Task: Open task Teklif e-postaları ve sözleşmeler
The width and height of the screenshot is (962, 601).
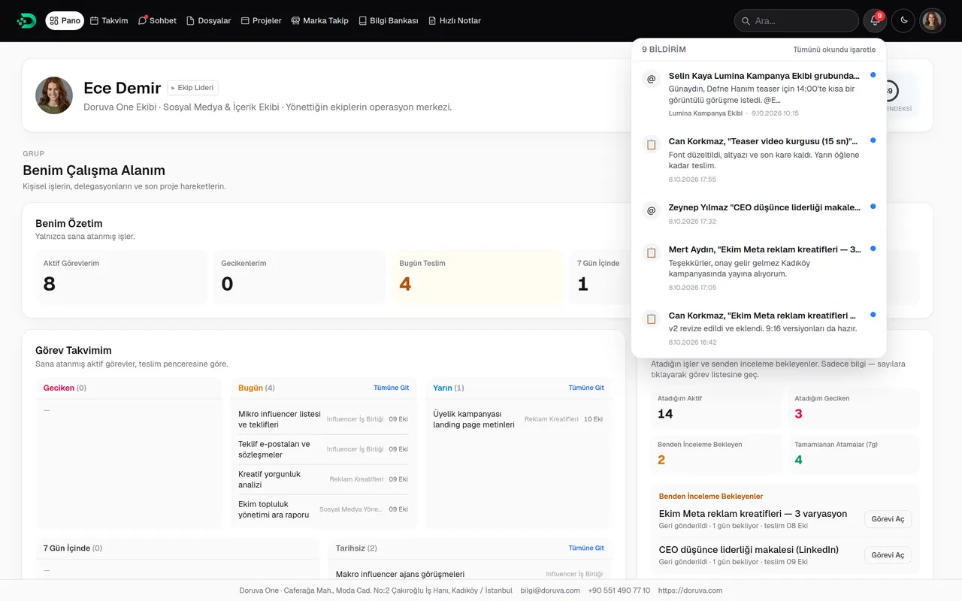Action: coord(323,449)
